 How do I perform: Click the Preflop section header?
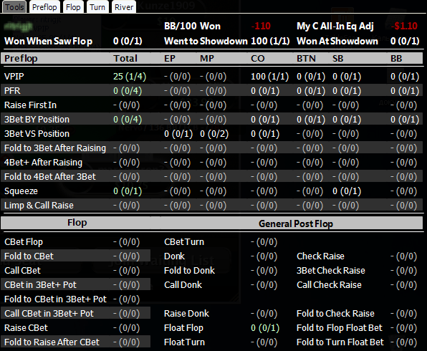pos(21,59)
